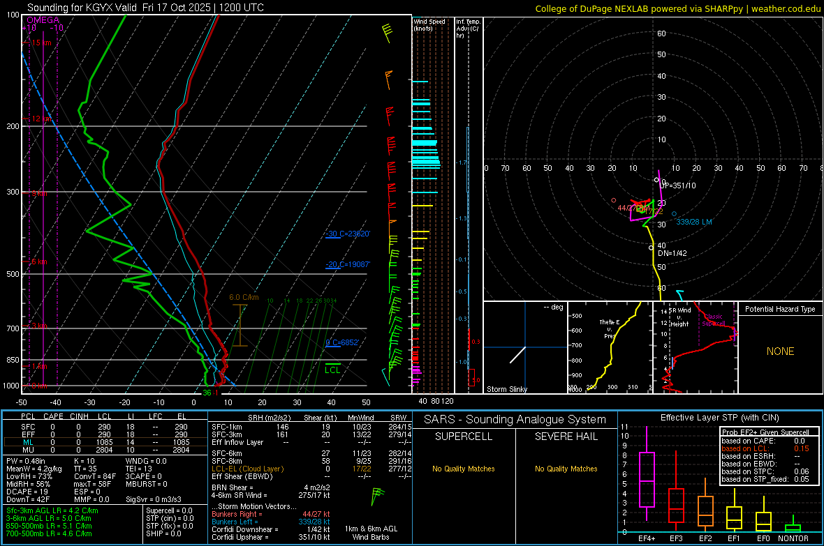Click the Potential Hazard Type heading
This screenshot has width=824, height=546.
780,309
